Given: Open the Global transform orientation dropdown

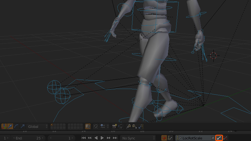Looking at the screenshot, I should coord(37,126).
